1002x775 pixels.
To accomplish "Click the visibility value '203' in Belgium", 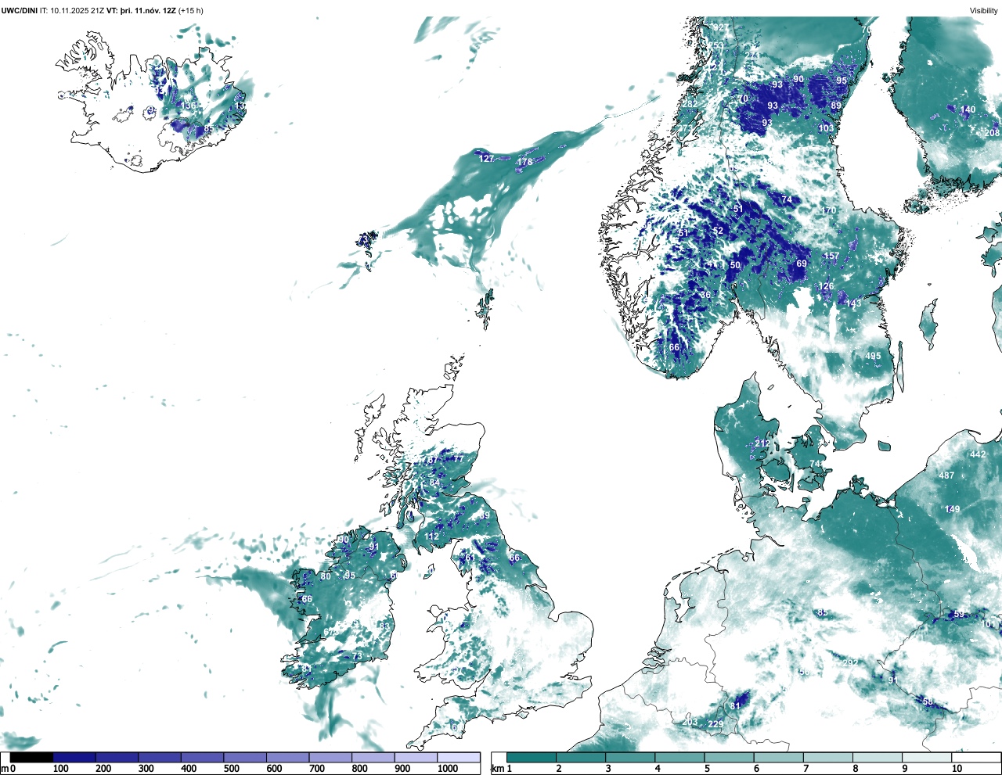I will (690, 722).
